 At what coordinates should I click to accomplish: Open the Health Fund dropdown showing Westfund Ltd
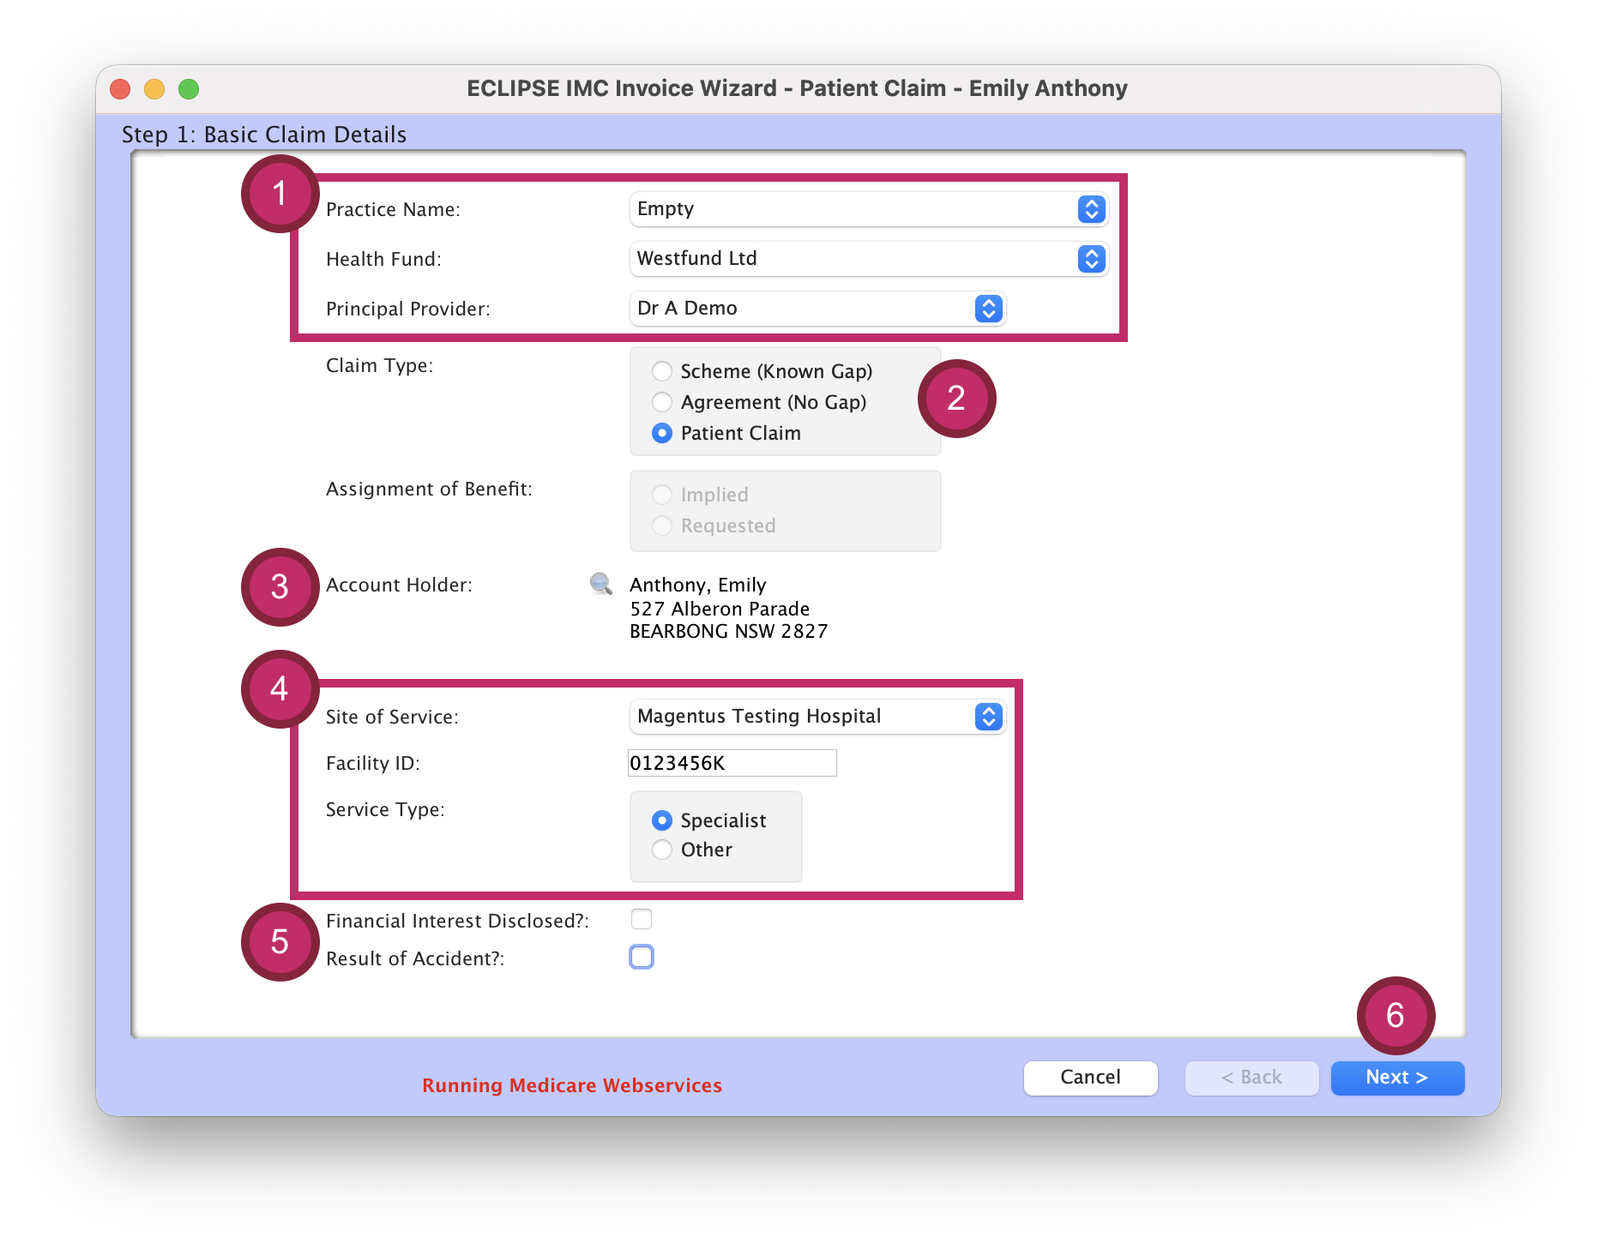(869, 259)
